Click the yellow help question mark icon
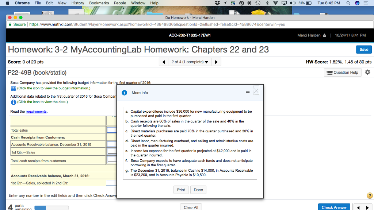Viewport: 374px width, 210px height. (x=370, y=196)
